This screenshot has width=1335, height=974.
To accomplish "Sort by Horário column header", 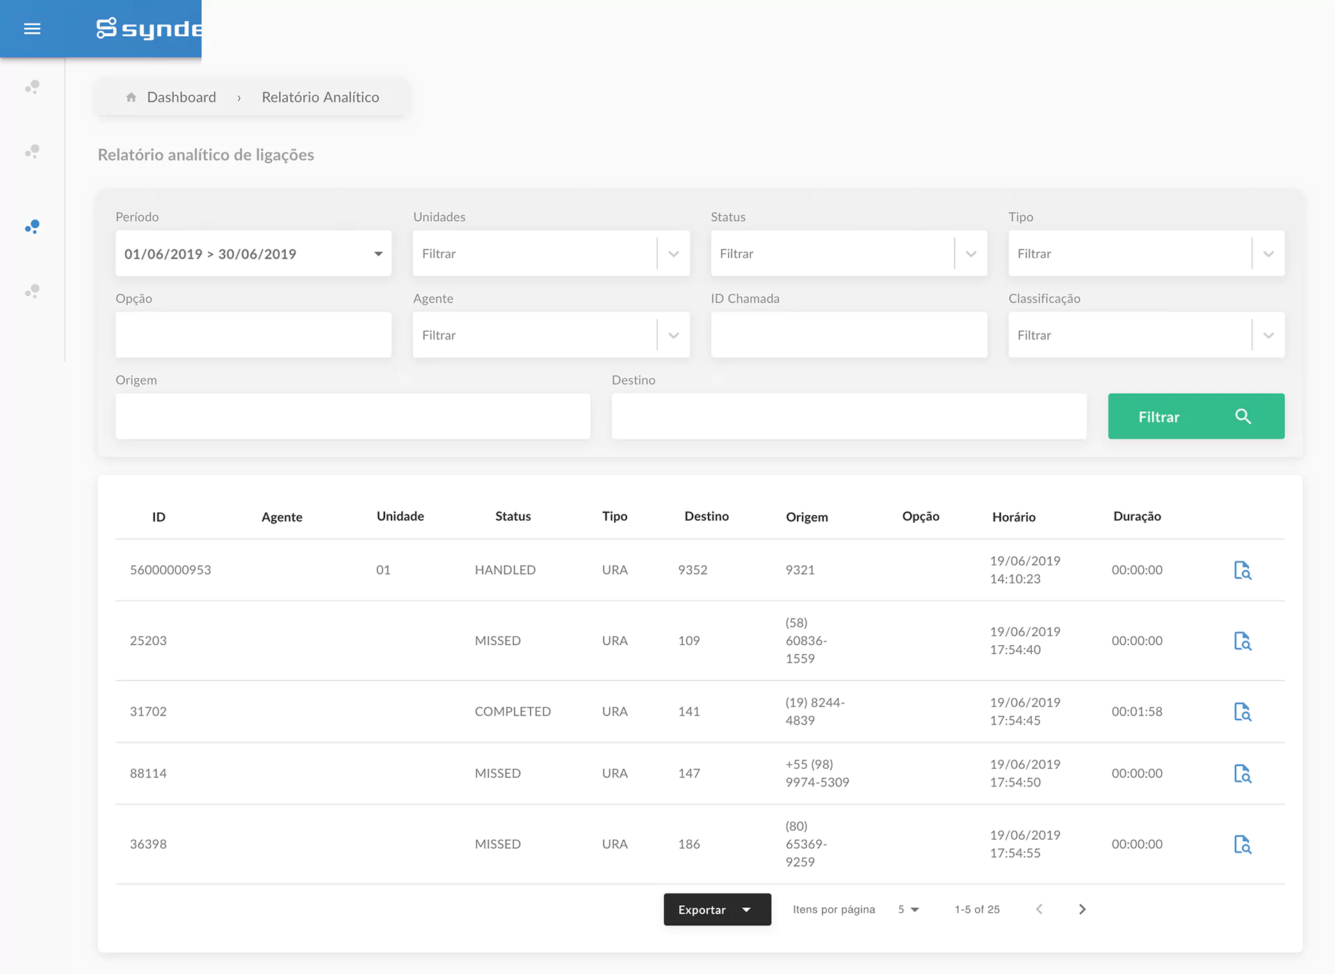I will [x=1014, y=517].
